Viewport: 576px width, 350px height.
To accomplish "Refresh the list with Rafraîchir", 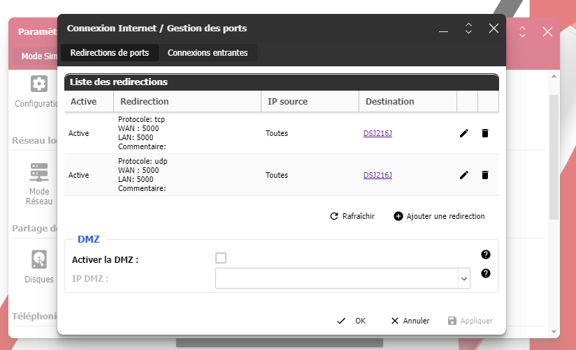I will 352,216.
